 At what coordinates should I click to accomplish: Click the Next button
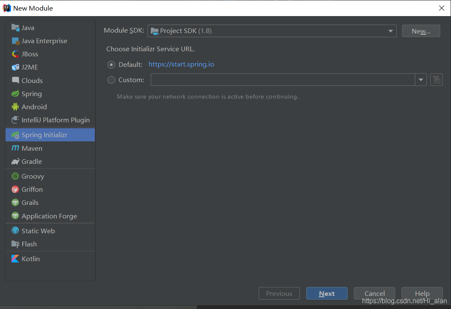327,293
